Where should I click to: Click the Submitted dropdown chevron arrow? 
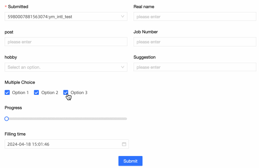[x=123, y=17]
